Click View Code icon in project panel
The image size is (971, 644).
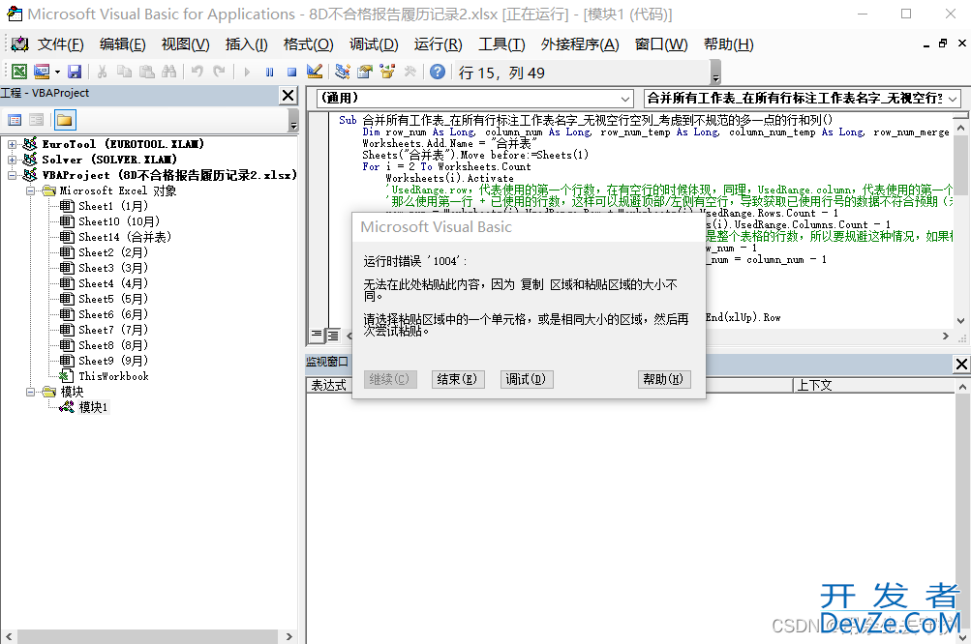(x=15, y=120)
